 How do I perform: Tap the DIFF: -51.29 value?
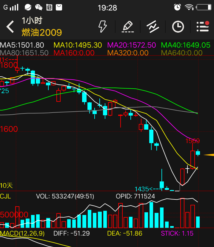[71, 233]
